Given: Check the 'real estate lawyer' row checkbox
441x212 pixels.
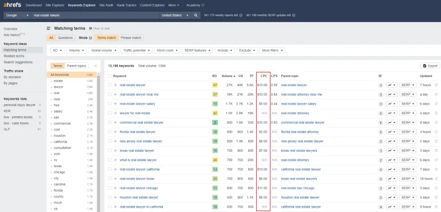Looking at the screenshot, I should [110, 85].
